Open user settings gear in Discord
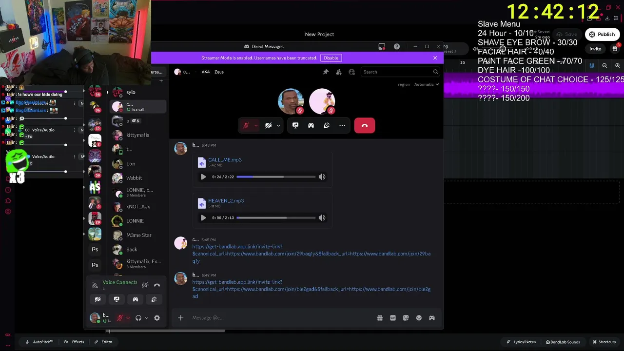Viewport: 624px width, 351px height. [x=157, y=318]
